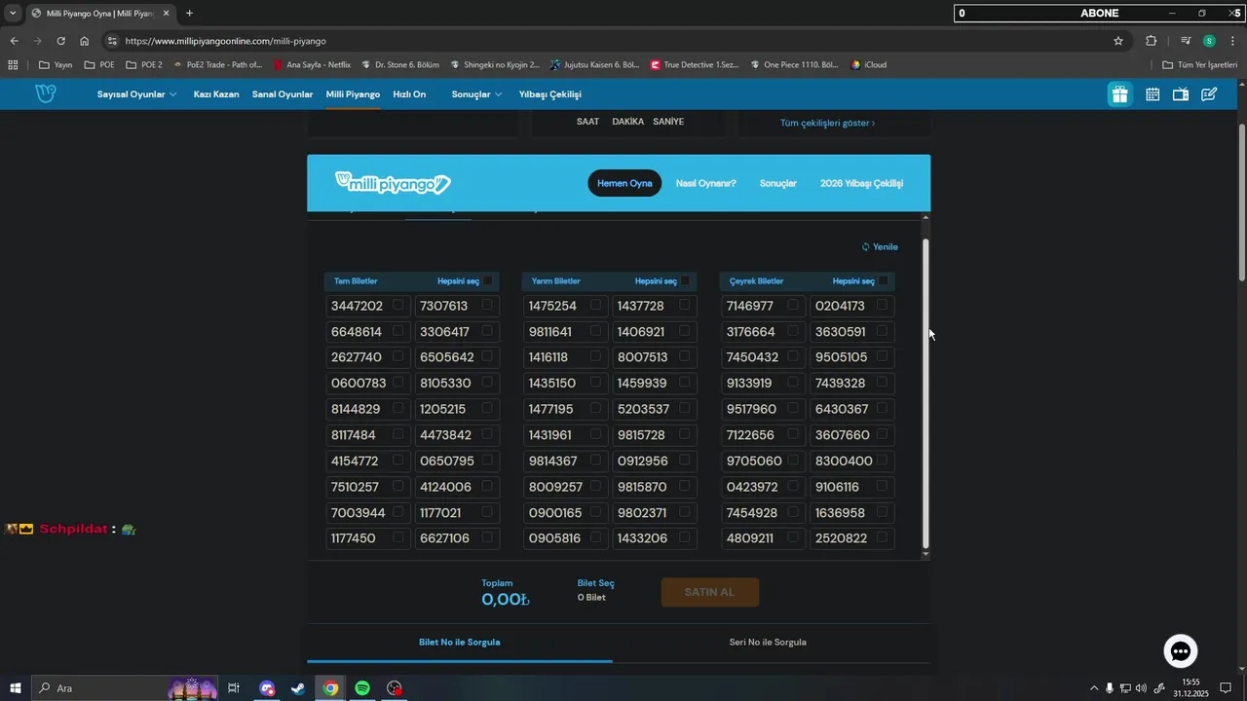Viewport: 1247px width, 701px height.
Task: Open the tab search down arrow
Action: pos(13,14)
